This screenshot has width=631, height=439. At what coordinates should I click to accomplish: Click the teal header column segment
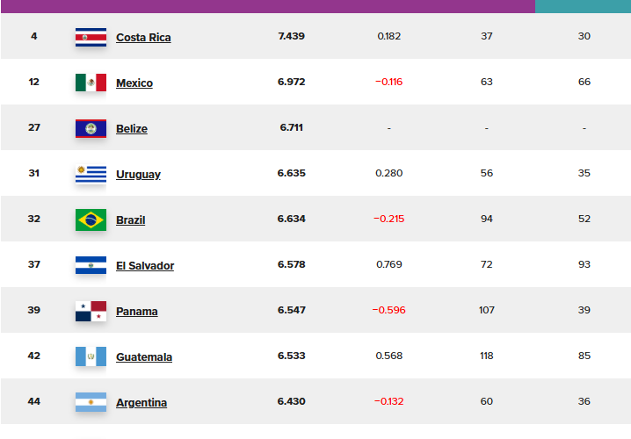pyautogui.click(x=583, y=6)
